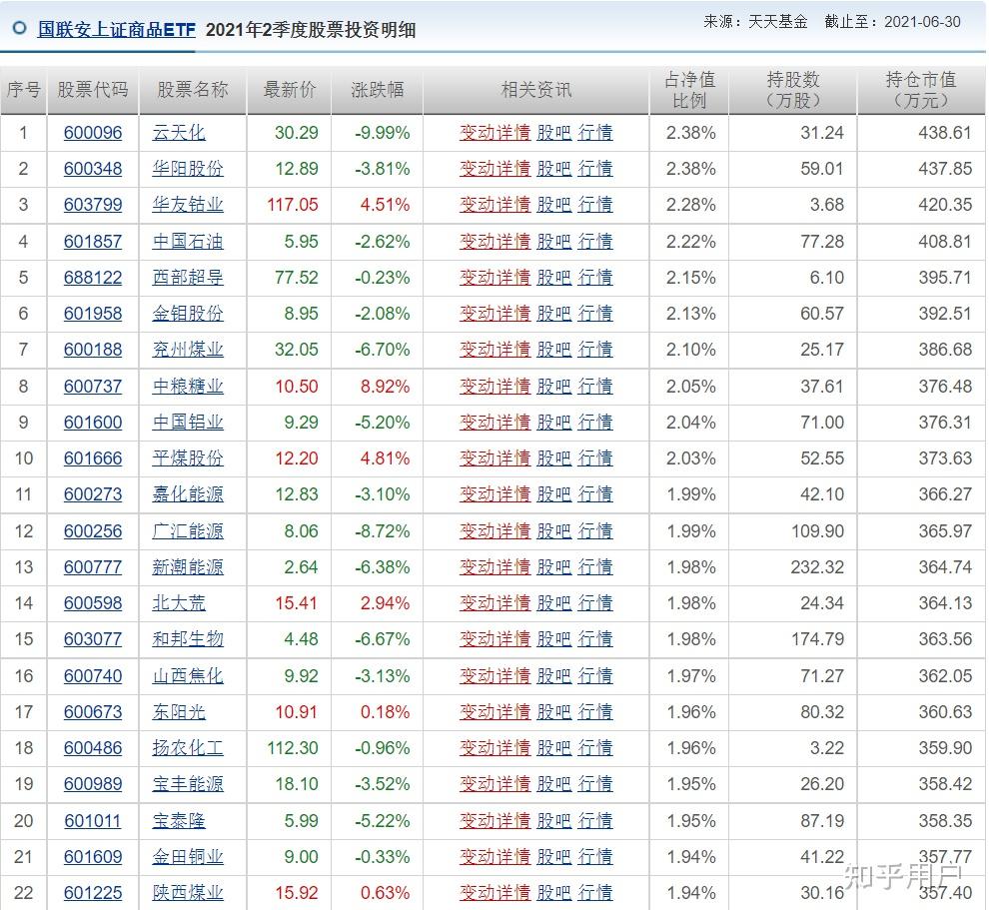The width and height of the screenshot is (989, 910).
Task: Select the 占净值比例 column header
Action: pos(689,90)
